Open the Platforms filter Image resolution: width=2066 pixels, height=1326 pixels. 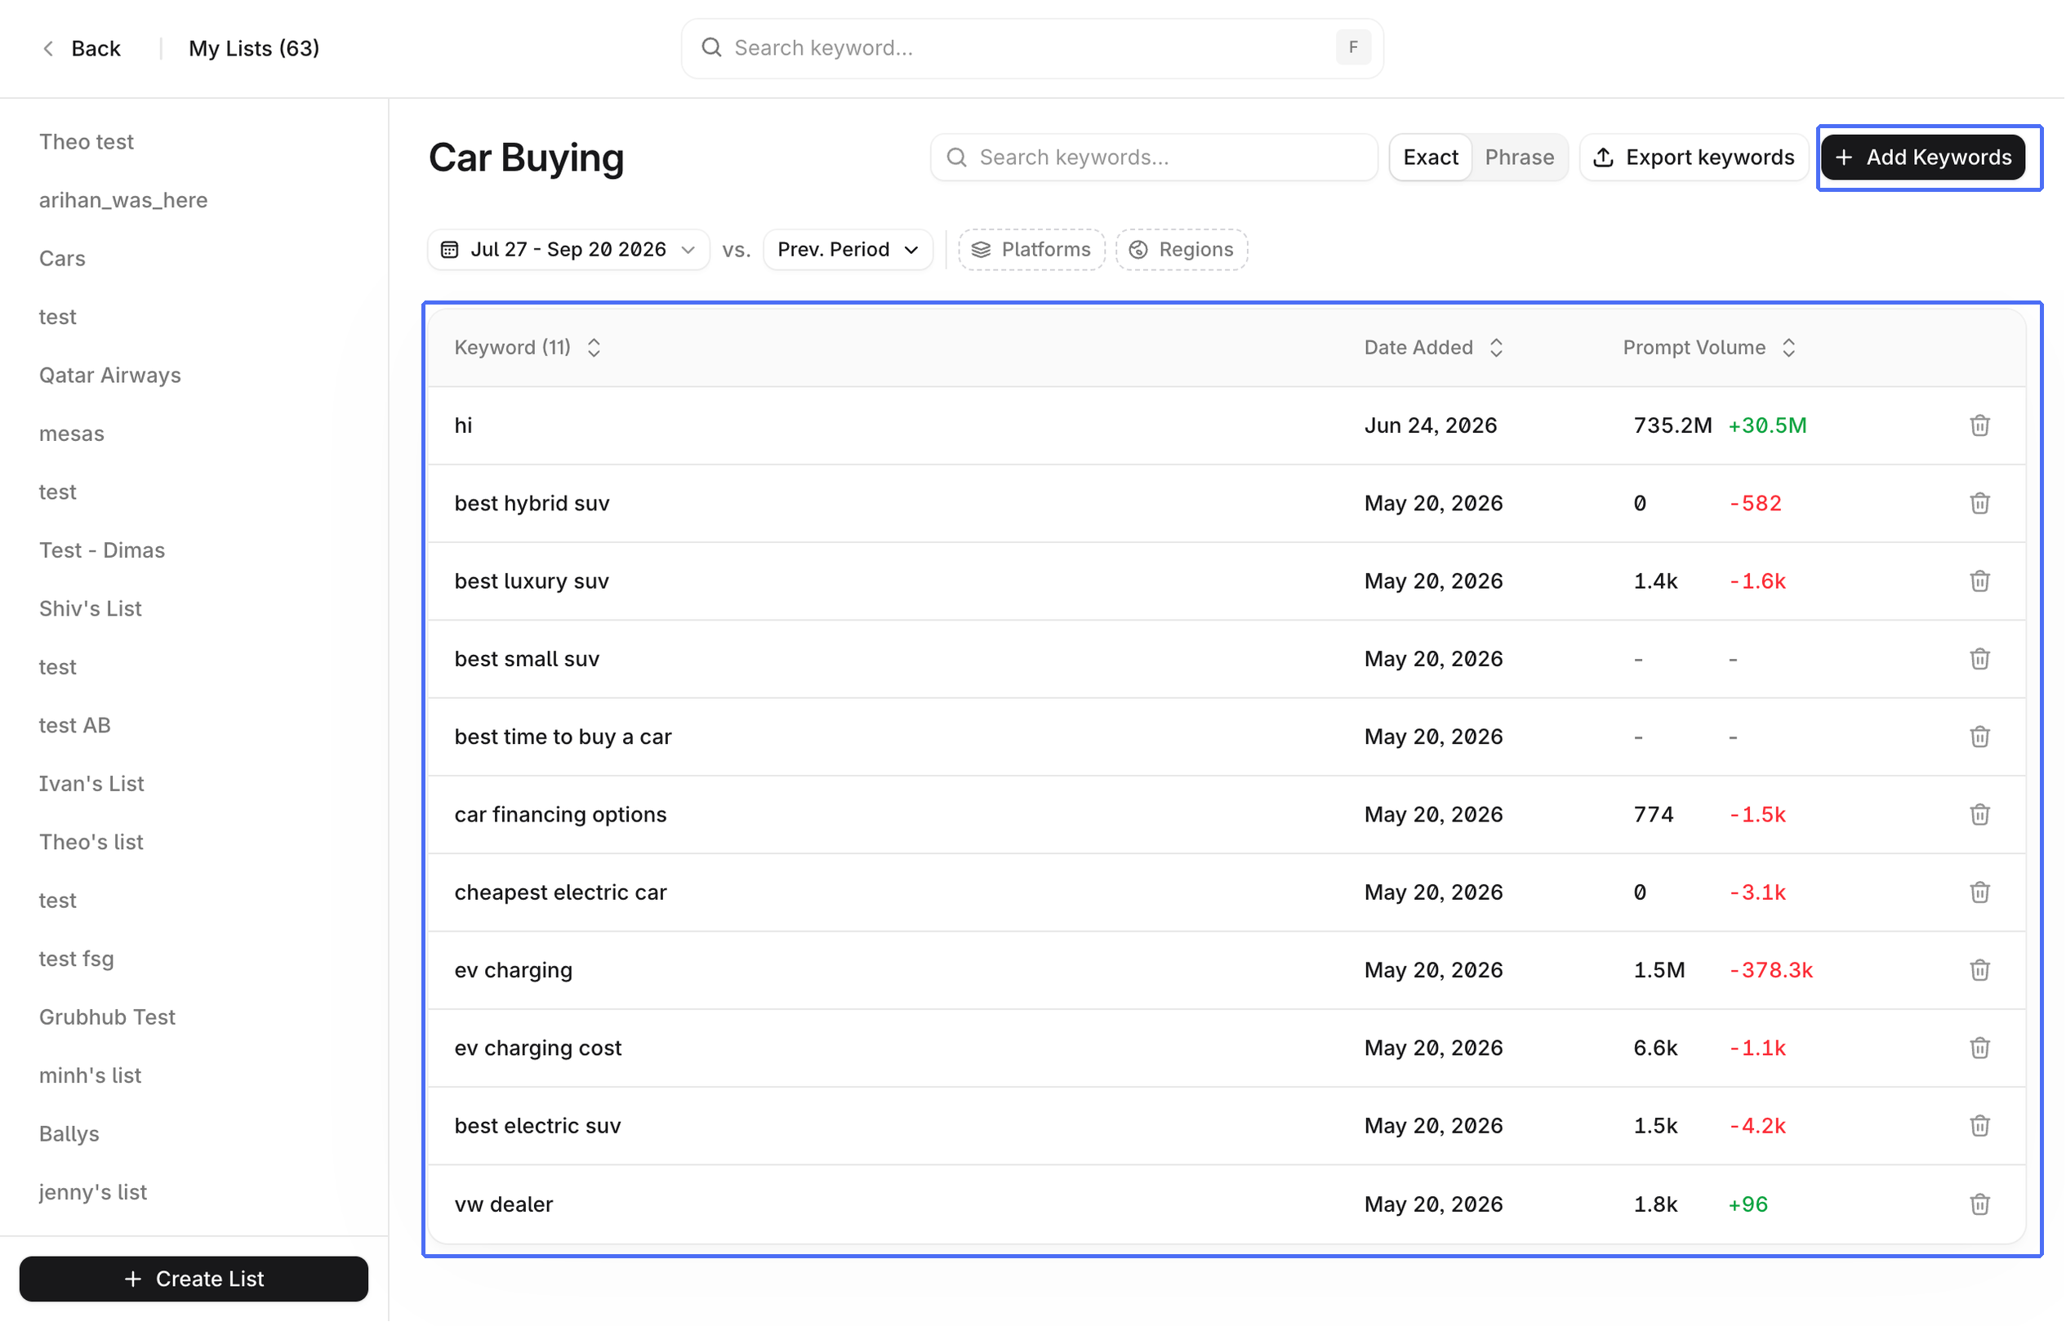[x=1031, y=250]
